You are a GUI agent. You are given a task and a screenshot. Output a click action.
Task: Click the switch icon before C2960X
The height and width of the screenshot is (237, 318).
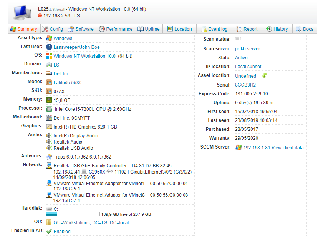pos(84,172)
